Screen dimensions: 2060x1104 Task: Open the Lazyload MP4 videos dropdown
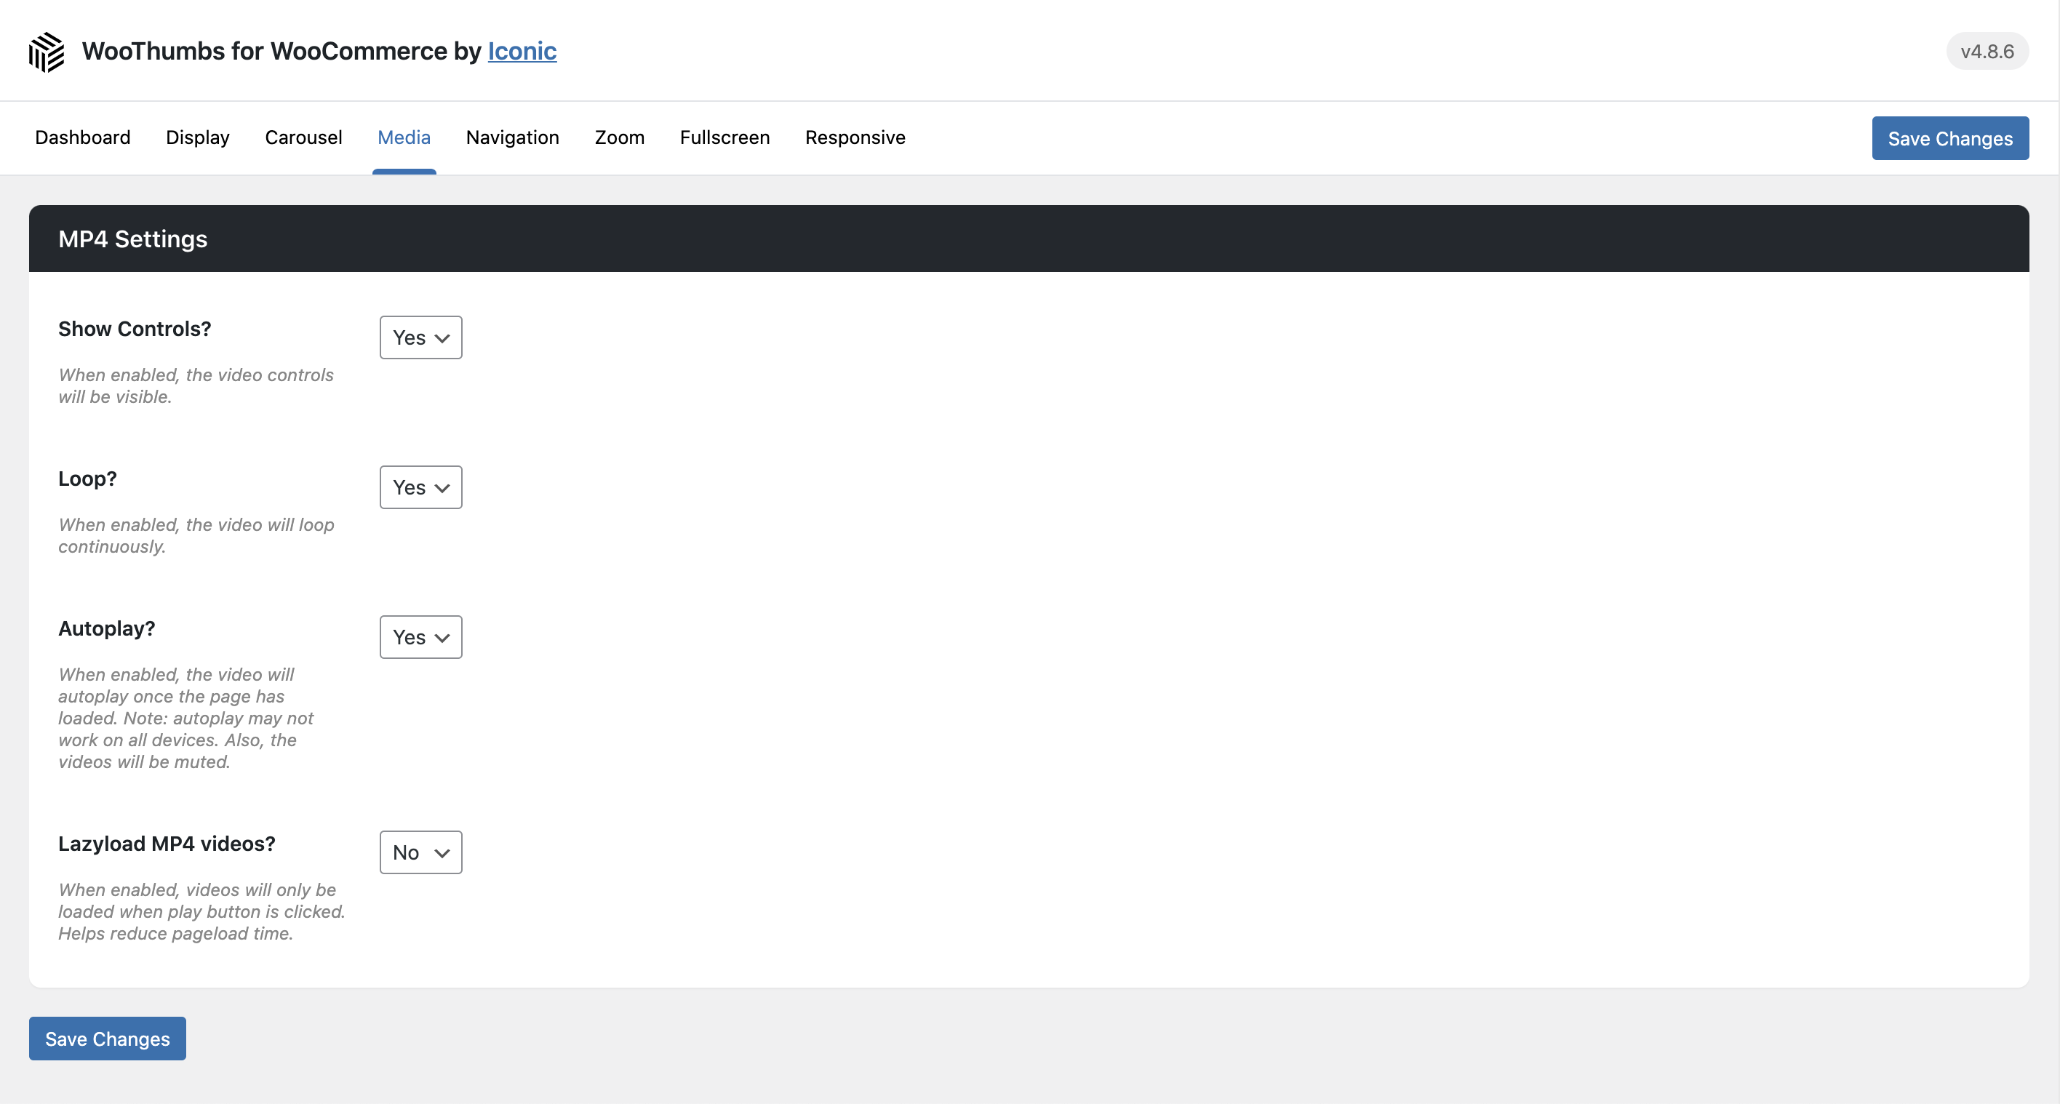pos(420,852)
